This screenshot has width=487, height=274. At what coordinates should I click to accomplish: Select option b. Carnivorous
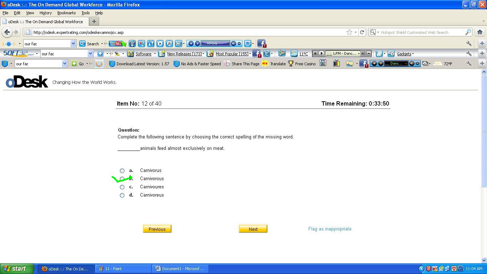(x=122, y=179)
